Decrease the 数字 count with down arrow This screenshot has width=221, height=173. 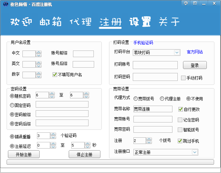pyautogui.click(x=39, y=77)
